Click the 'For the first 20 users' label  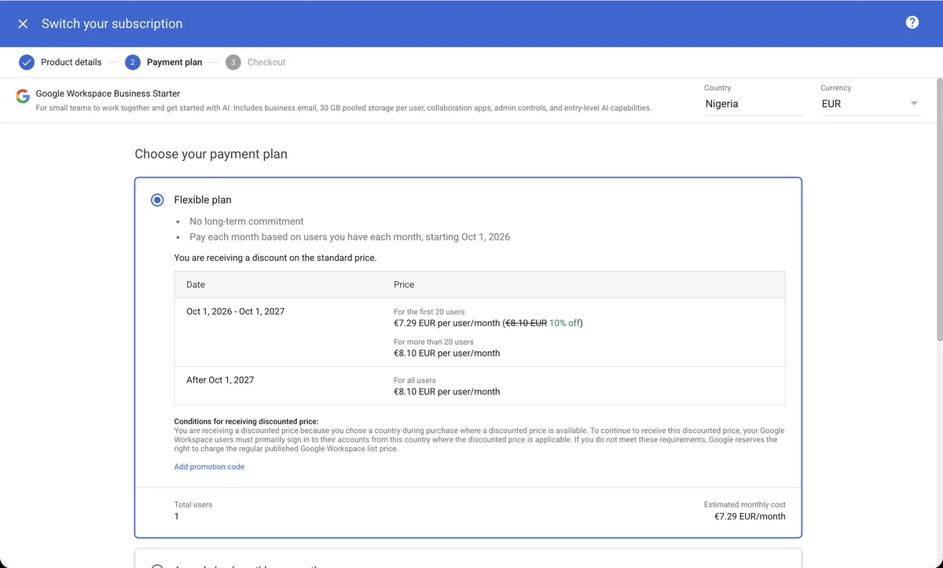click(x=429, y=312)
